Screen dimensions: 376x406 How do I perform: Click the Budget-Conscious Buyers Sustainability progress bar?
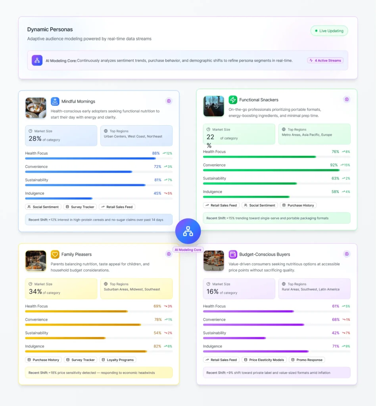point(276,338)
